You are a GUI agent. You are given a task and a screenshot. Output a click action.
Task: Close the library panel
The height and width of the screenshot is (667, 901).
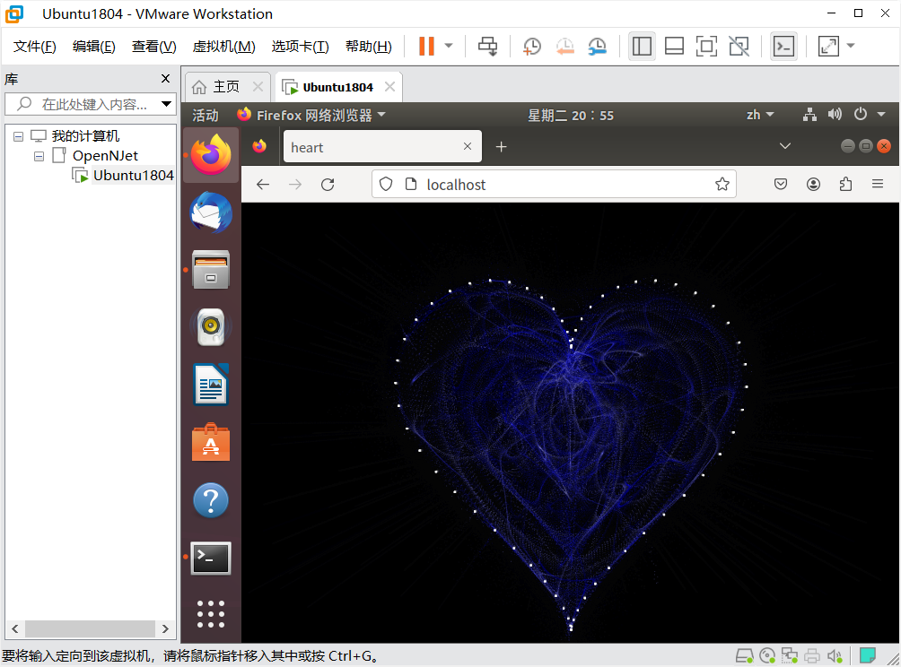tap(165, 79)
